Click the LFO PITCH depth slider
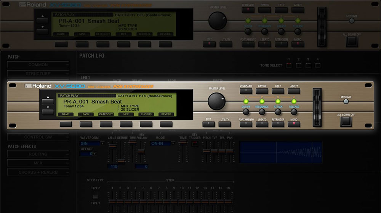Viewport: 381px width, 213px height. [x=206, y=152]
